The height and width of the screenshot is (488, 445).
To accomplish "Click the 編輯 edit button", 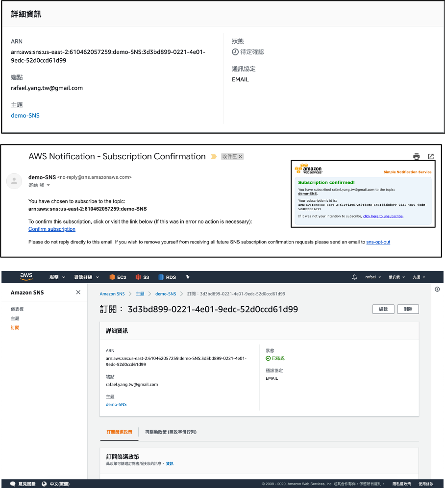I will pyautogui.click(x=383, y=309).
